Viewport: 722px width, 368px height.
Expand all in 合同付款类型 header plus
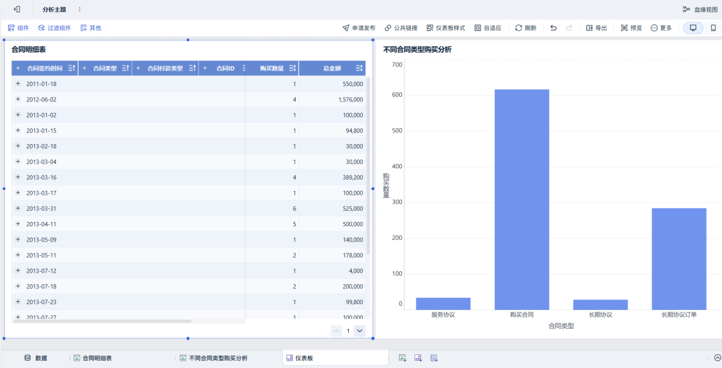[138, 68]
